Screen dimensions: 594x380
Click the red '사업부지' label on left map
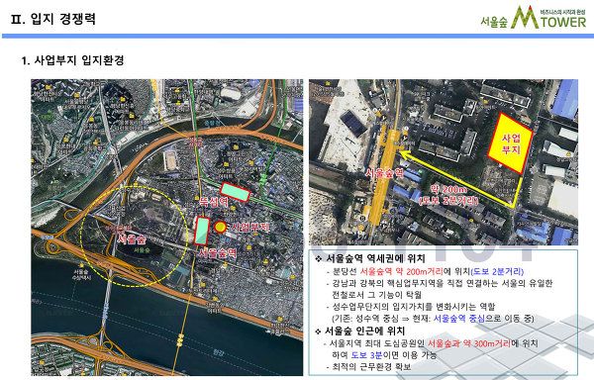pos(250,227)
